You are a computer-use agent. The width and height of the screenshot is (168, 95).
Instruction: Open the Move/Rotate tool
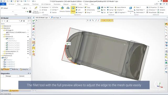pyautogui.click(x=151, y=12)
